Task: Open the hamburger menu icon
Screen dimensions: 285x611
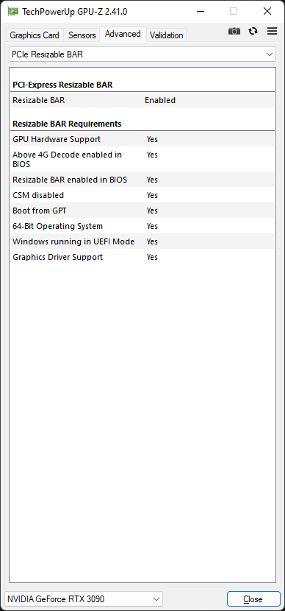Action: [273, 31]
